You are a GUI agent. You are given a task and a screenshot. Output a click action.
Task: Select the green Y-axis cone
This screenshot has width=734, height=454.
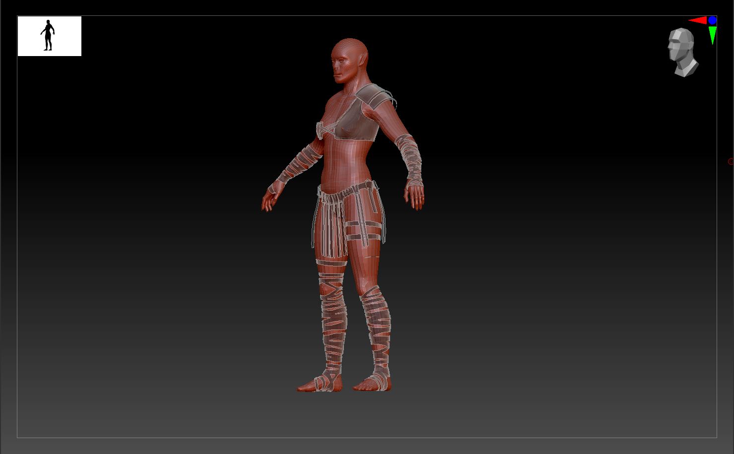tap(713, 35)
